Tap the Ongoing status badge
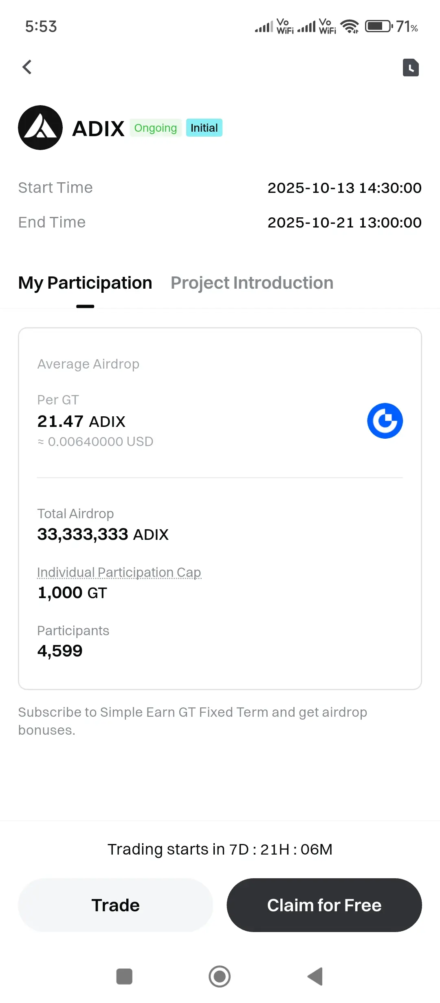440x1003 pixels. 156,128
